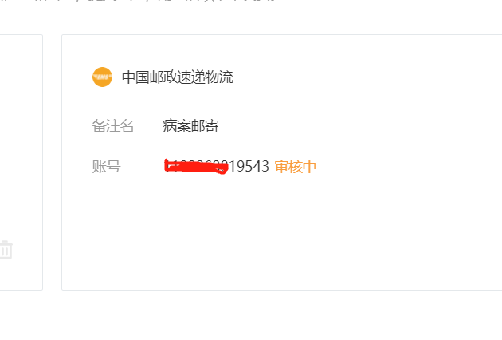Click the 账号 field label

pos(106,167)
